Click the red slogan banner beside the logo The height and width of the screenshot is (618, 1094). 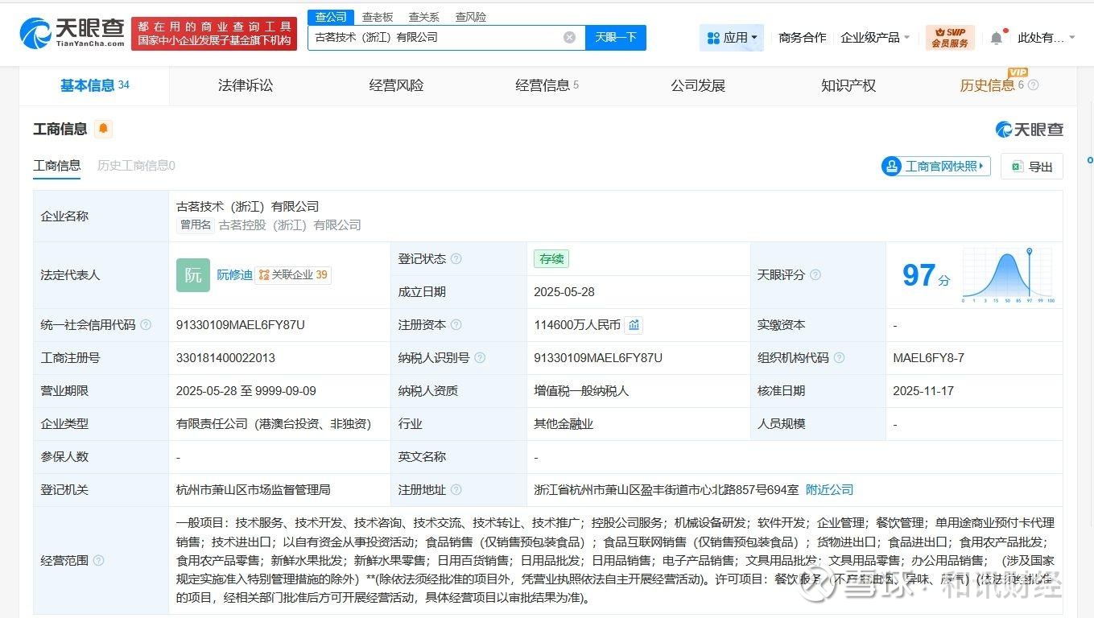pos(214,34)
